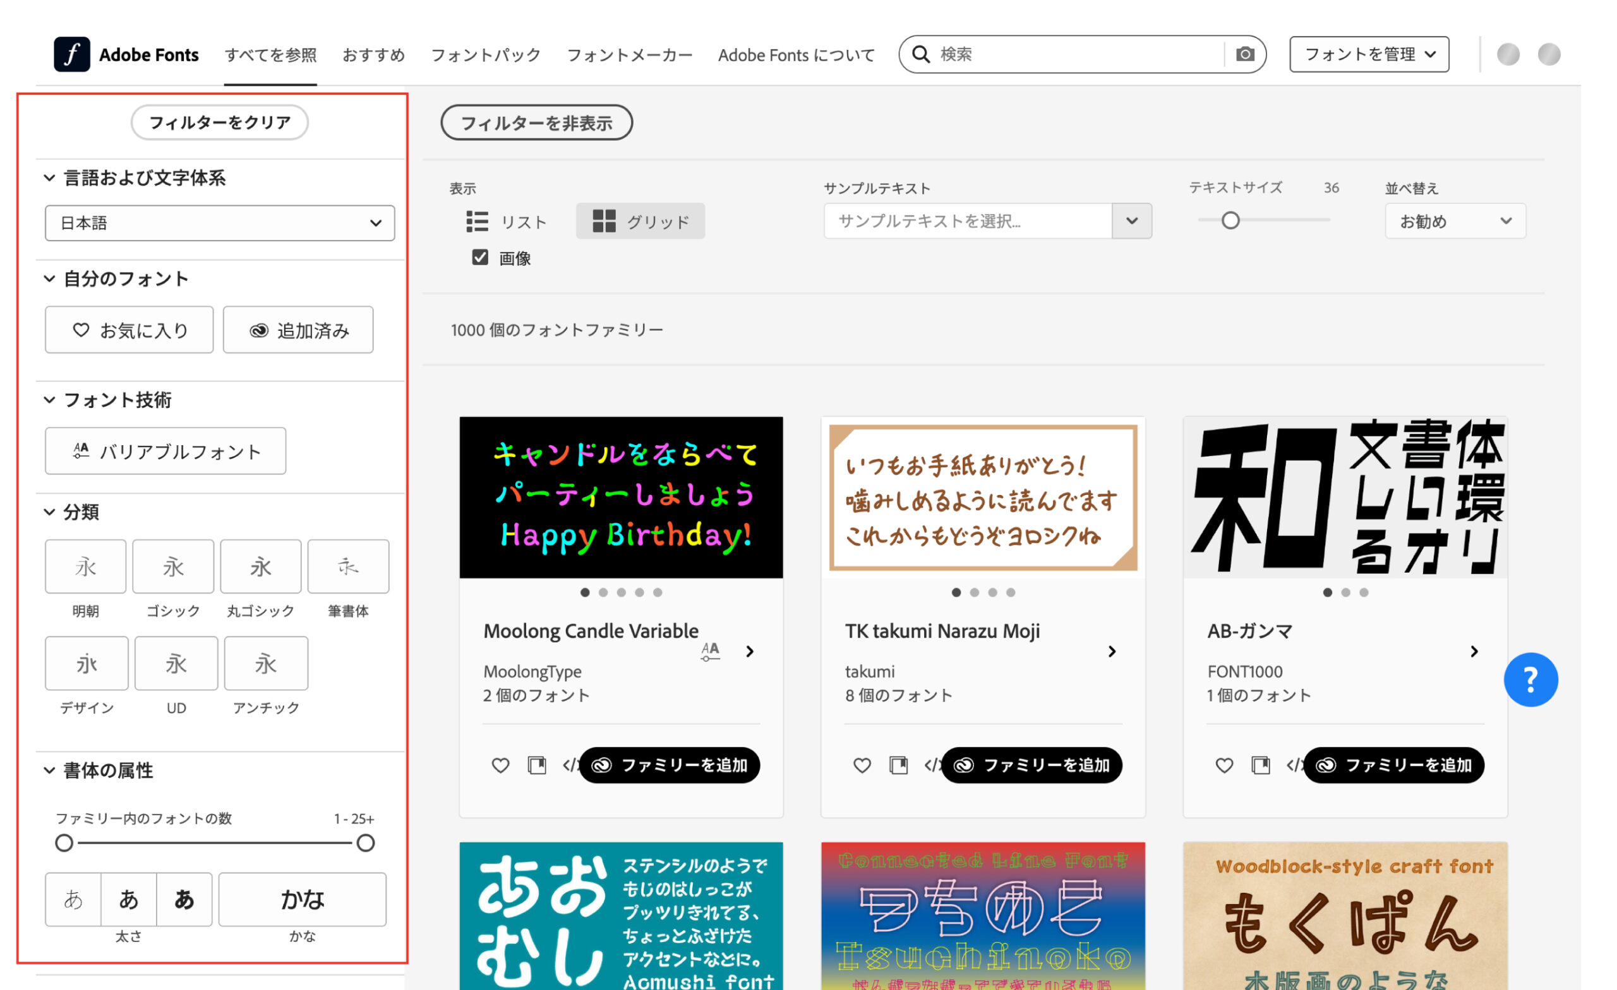Screen dimensions: 1617x990
Task: Favorite Moolong Candle Variable with heart icon
Action: pyautogui.click(x=501, y=765)
